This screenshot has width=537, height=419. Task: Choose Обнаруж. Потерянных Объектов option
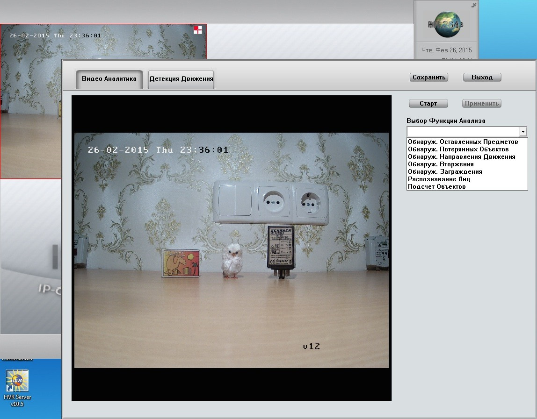[x=458, y=149]
